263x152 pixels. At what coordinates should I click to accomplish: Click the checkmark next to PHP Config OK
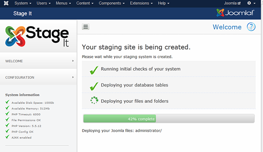7,131
